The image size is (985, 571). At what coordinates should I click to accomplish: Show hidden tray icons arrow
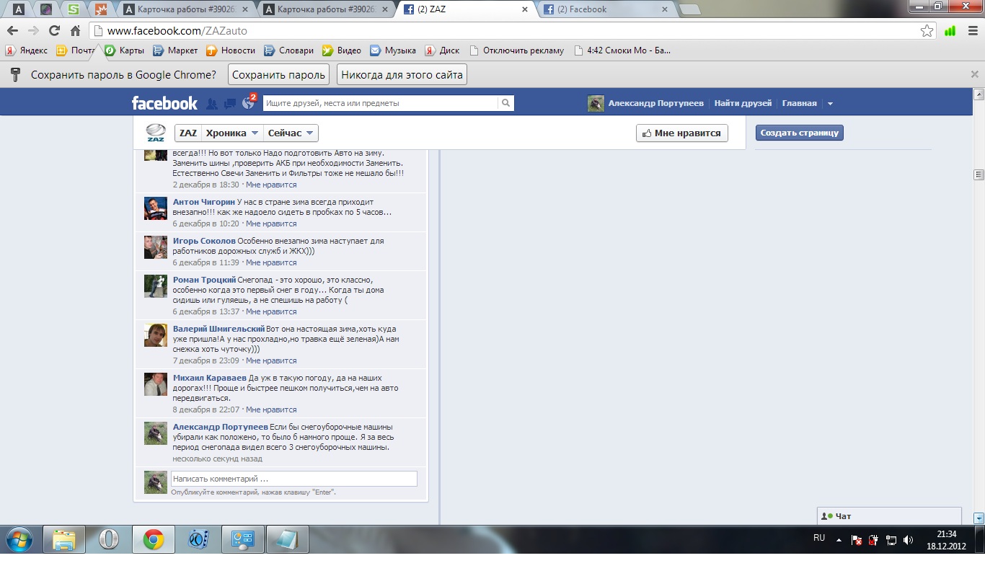839,540
